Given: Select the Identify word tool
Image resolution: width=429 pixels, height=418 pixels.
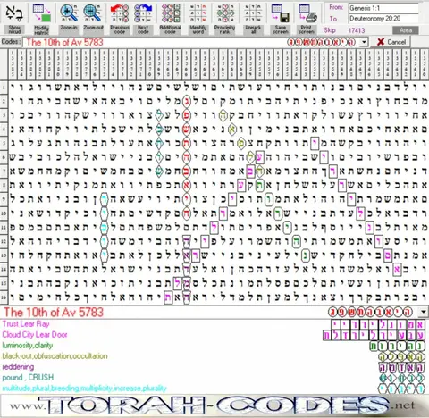Looking at the screenshot, I should click(x=198, y=19).
